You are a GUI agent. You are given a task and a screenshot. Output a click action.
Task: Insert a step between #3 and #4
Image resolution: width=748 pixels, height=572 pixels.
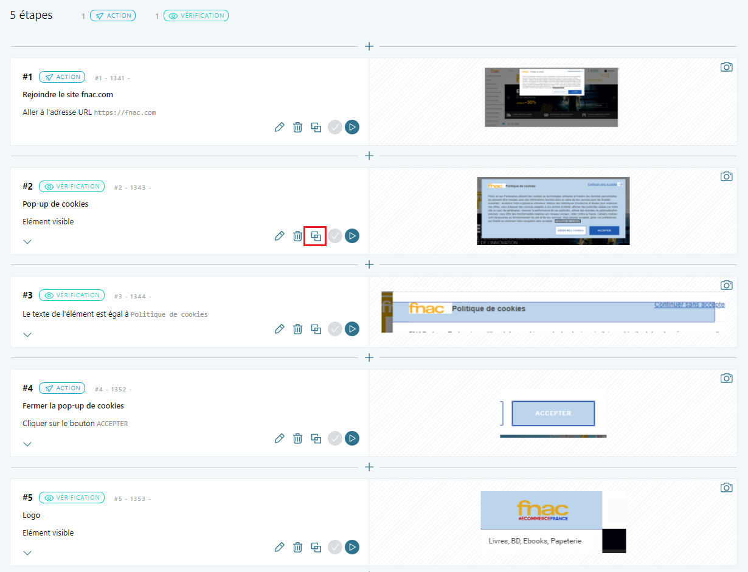369,357
